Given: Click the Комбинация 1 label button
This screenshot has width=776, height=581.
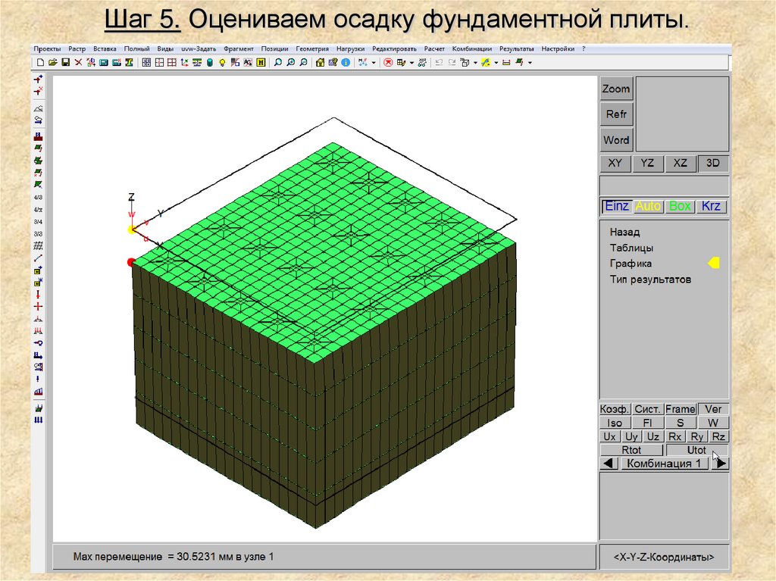Looking at the screenshot, I should tap(664, 464).
